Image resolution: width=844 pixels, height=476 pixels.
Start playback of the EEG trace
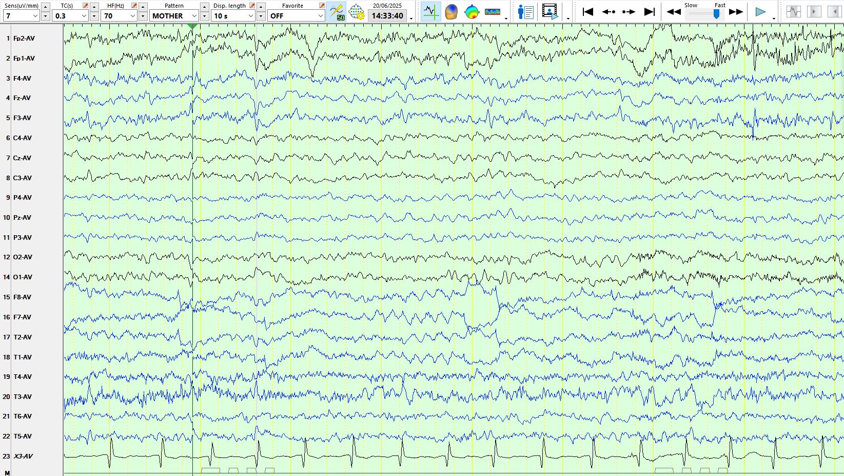(760, 11)
